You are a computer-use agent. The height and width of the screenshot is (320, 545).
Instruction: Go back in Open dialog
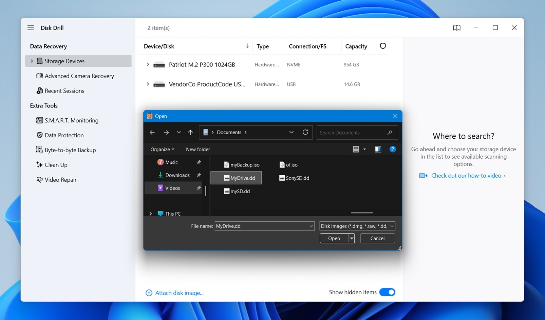(152, 133)
